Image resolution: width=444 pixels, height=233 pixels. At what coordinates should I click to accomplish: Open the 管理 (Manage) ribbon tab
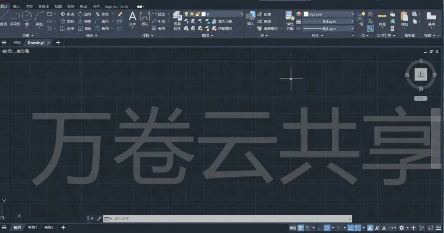71,6
